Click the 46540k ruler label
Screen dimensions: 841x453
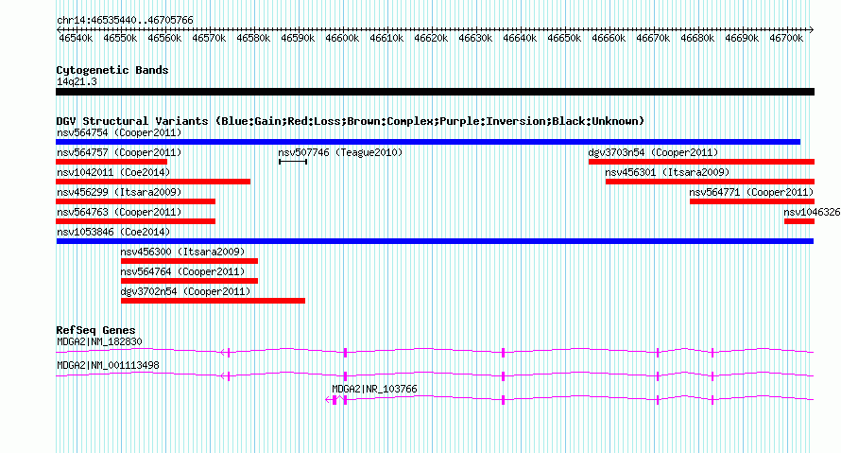tap(76, 38)
